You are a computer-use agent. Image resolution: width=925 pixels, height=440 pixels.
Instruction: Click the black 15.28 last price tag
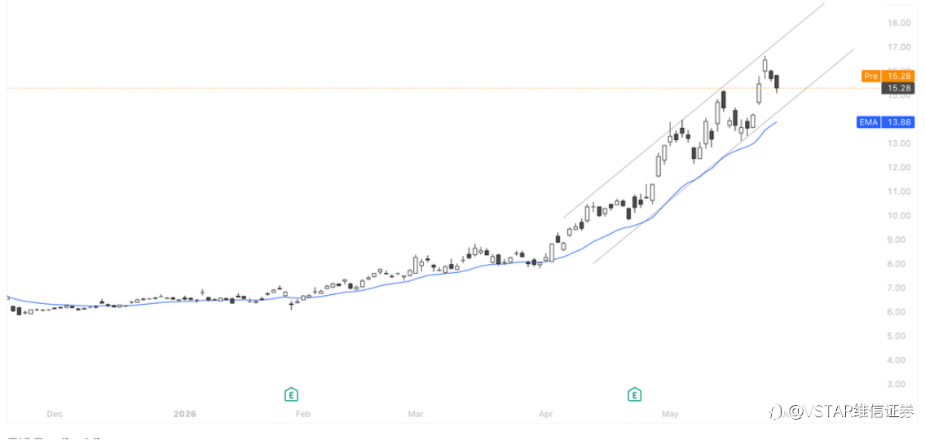coord(897,89)
